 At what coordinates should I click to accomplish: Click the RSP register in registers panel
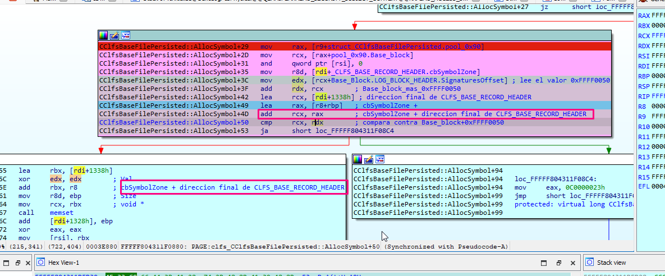[644, 86]
